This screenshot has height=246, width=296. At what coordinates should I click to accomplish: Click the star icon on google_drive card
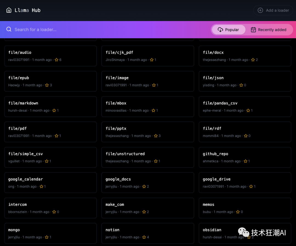tap(251, 186)
